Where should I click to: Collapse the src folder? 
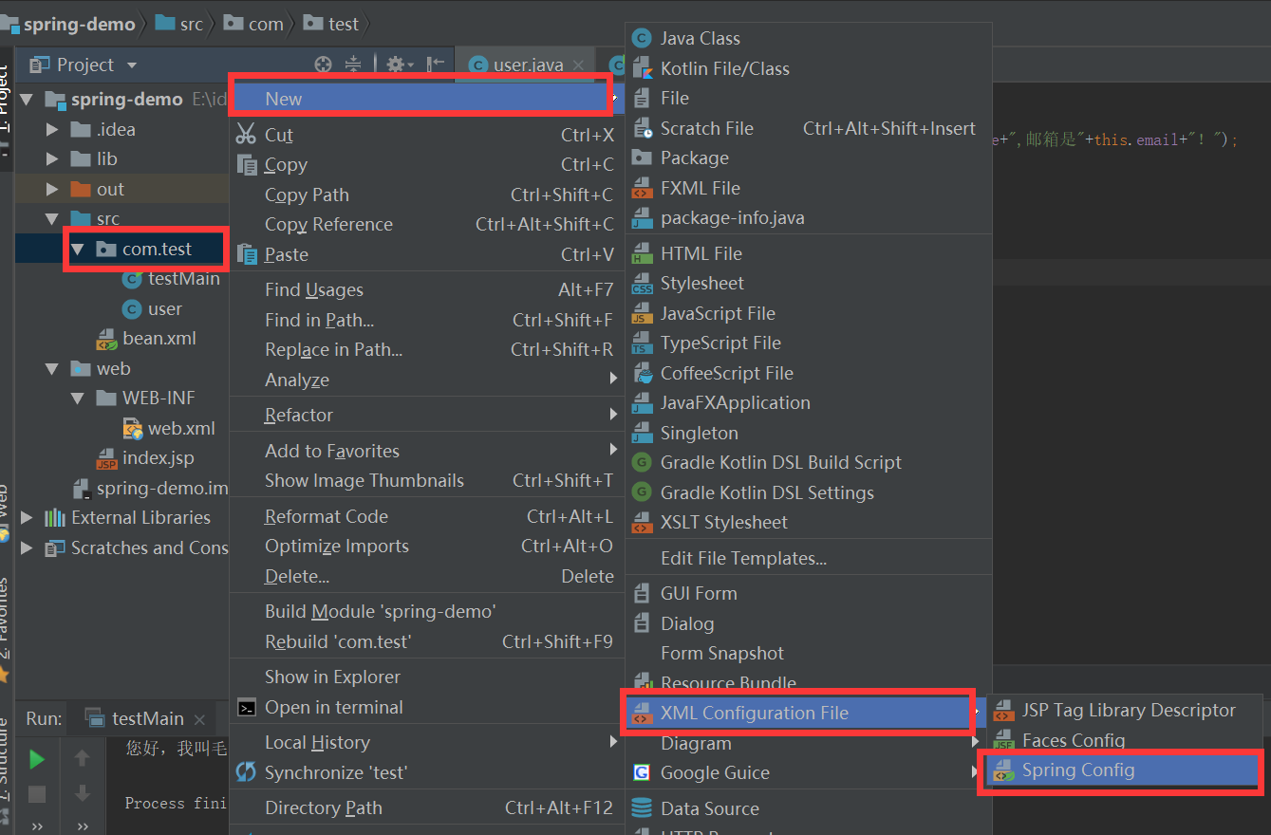[52, 219]
